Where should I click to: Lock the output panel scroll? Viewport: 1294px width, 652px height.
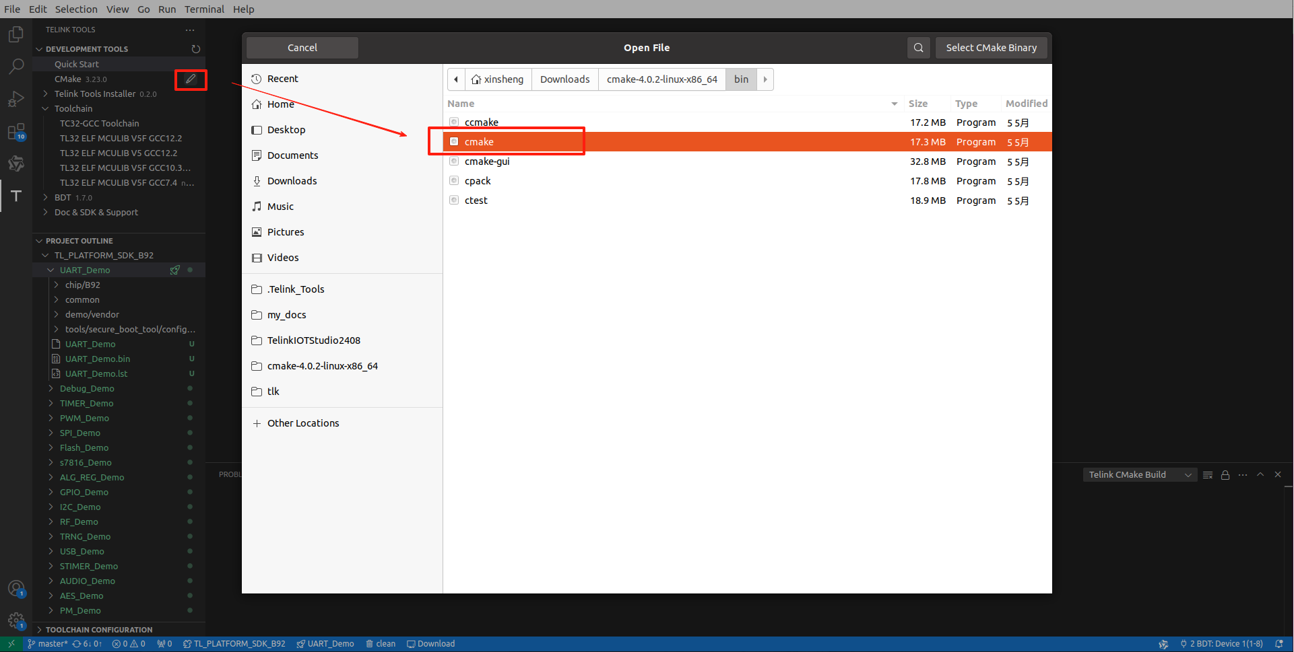(x=1225, y=475)
